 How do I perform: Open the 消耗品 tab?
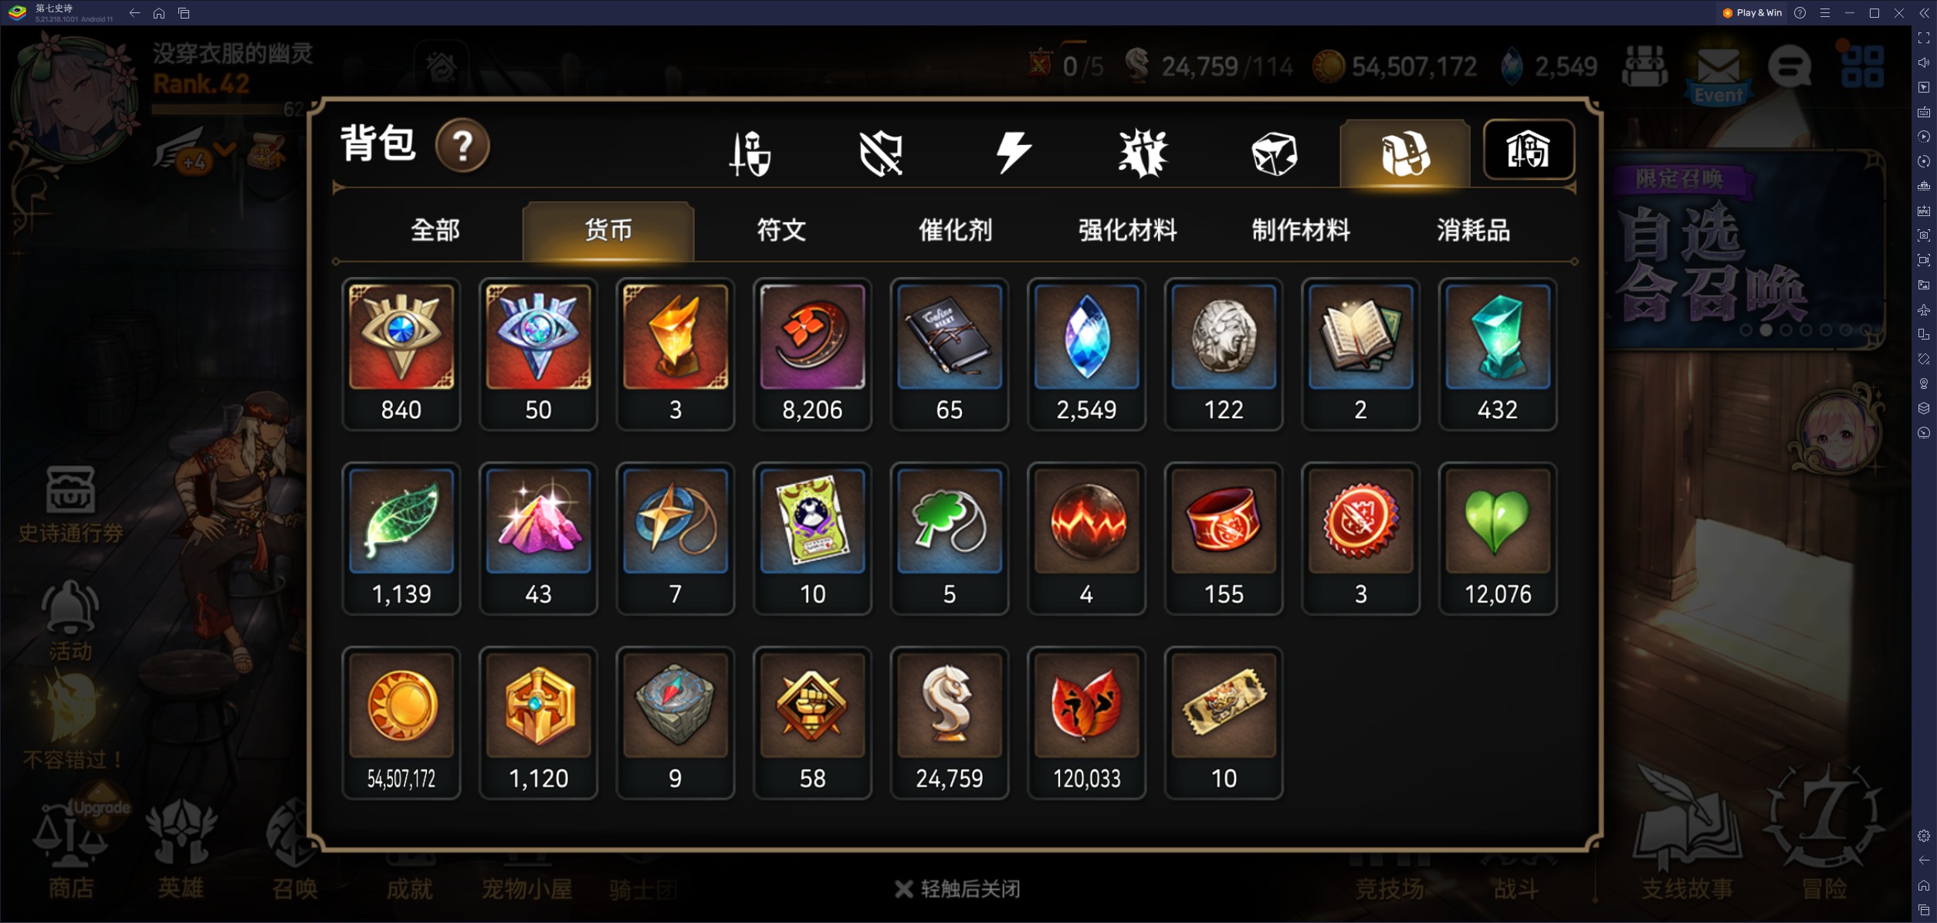coord(1473,230)
